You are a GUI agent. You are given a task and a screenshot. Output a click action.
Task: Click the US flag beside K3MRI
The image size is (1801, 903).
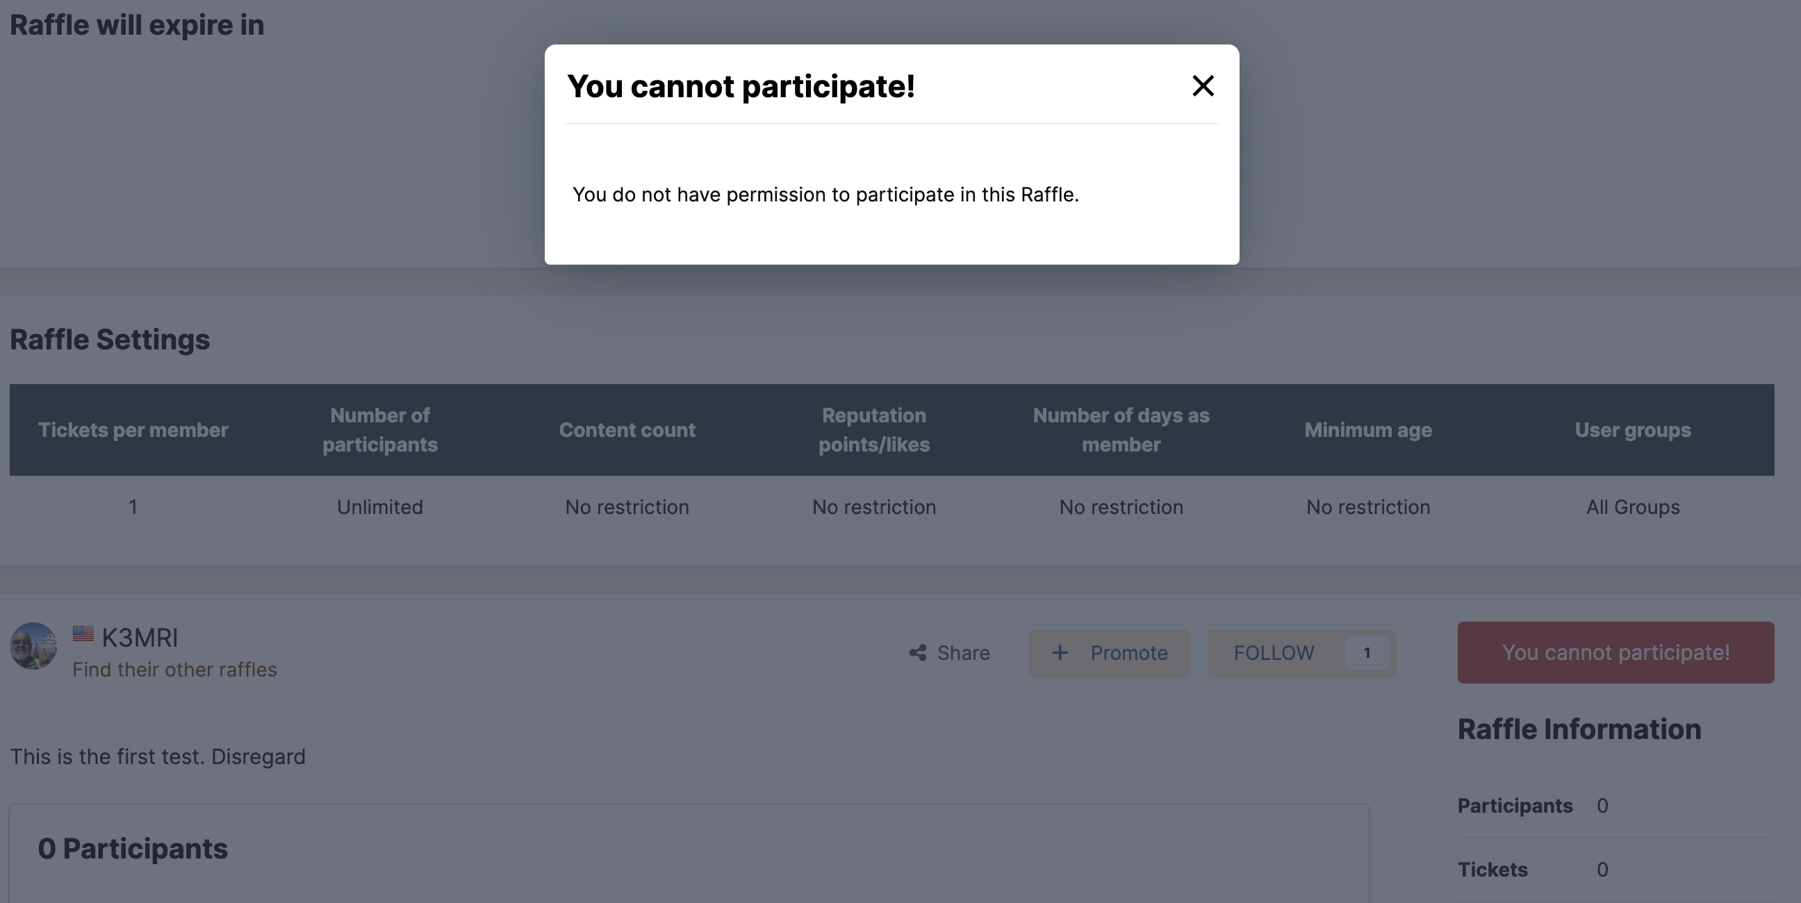pyautogui.click(x=83, y=633)
